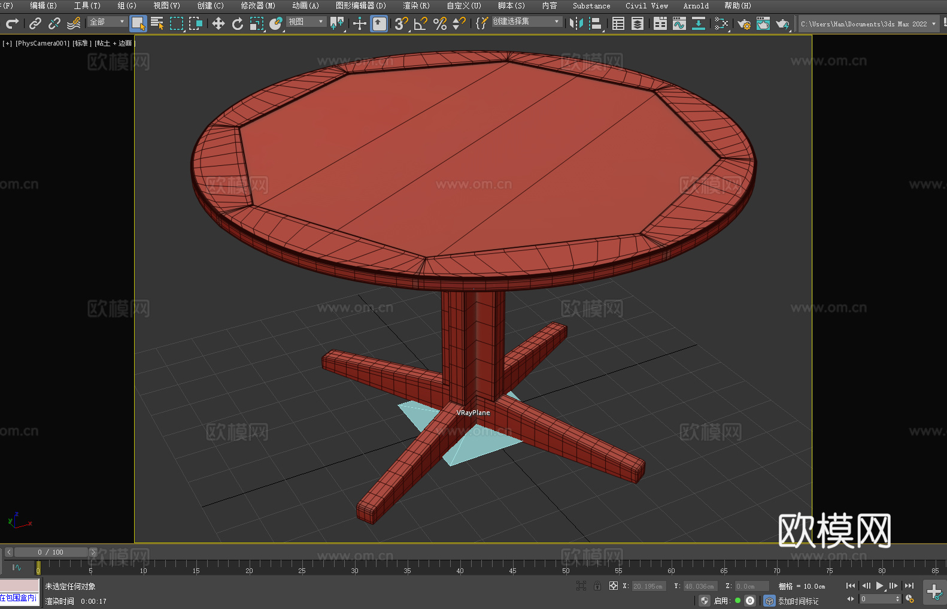Screen dimensions: 947x609
Task: Open Render Setup teapot-gear icon
Action: coord(744,24)
